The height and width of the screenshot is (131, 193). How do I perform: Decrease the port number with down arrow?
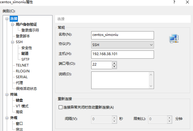click(x=114, y=66)
